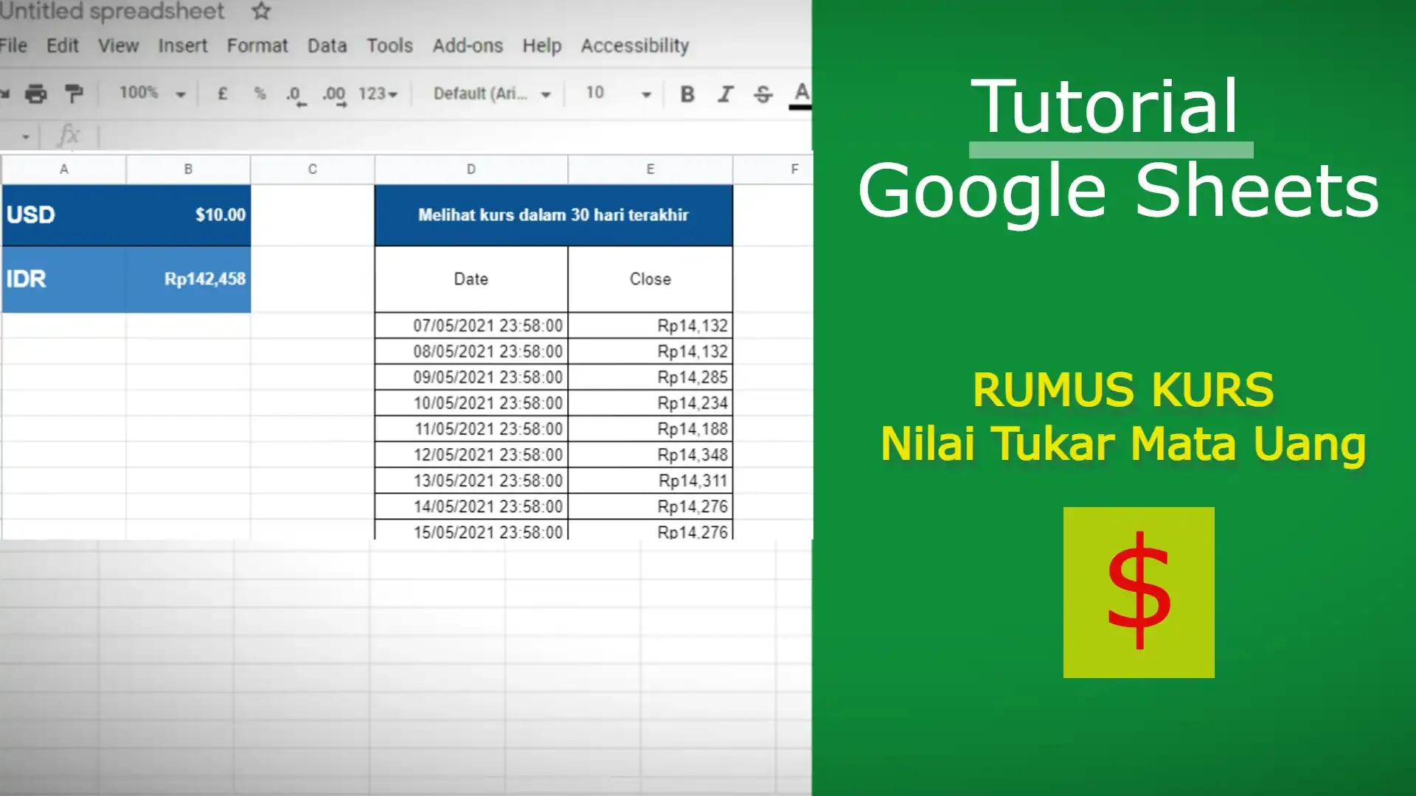
Task: Decrease decimal places
Action: 295,95
